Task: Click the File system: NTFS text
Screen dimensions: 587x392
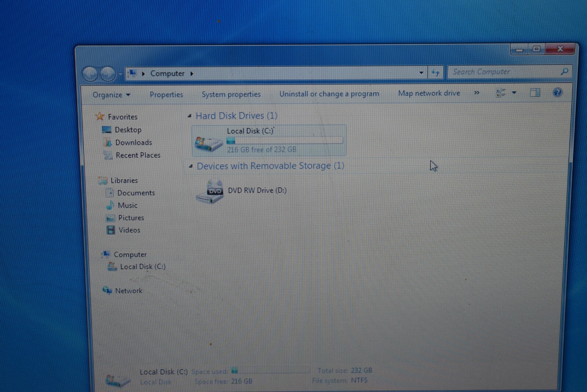Action: coord(340,380)
